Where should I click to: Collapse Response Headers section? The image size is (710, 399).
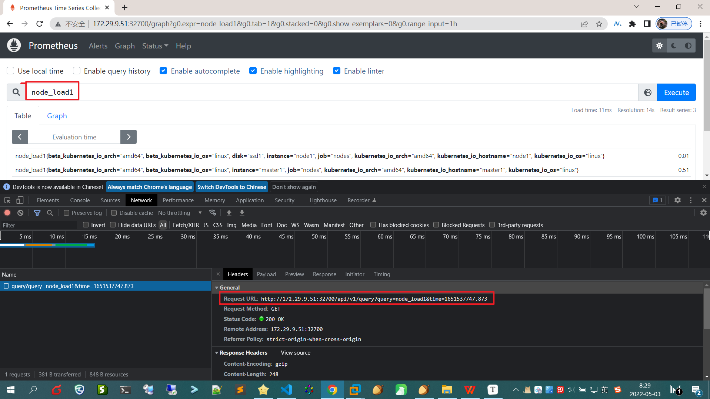[x=217, y=353]
